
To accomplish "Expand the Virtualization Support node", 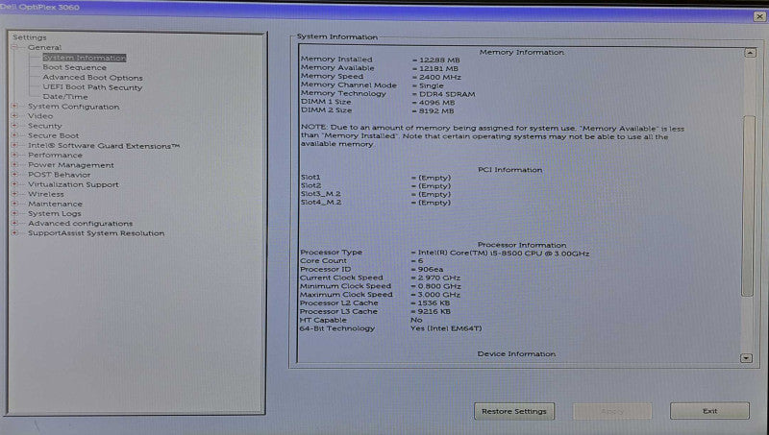I will click(x=14, y=184).
